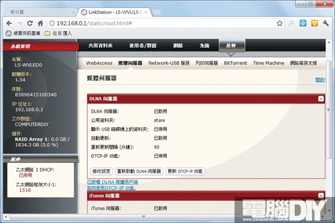335x223 pixels.
Task: Click serial number 85896415100340
Action: (36, 95)
